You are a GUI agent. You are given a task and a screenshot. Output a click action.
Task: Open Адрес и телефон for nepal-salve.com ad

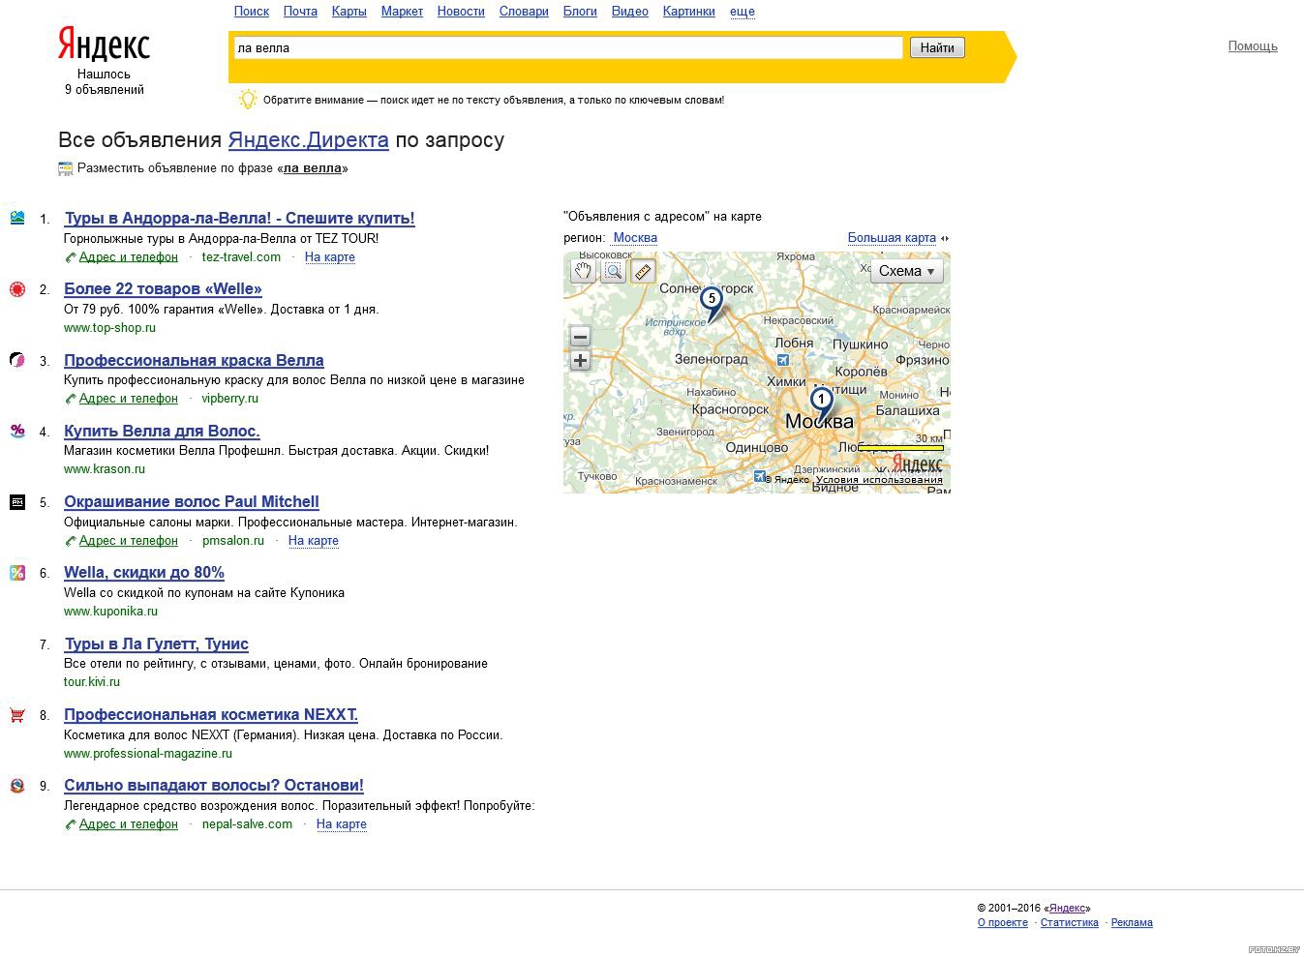tap(129, 824)
